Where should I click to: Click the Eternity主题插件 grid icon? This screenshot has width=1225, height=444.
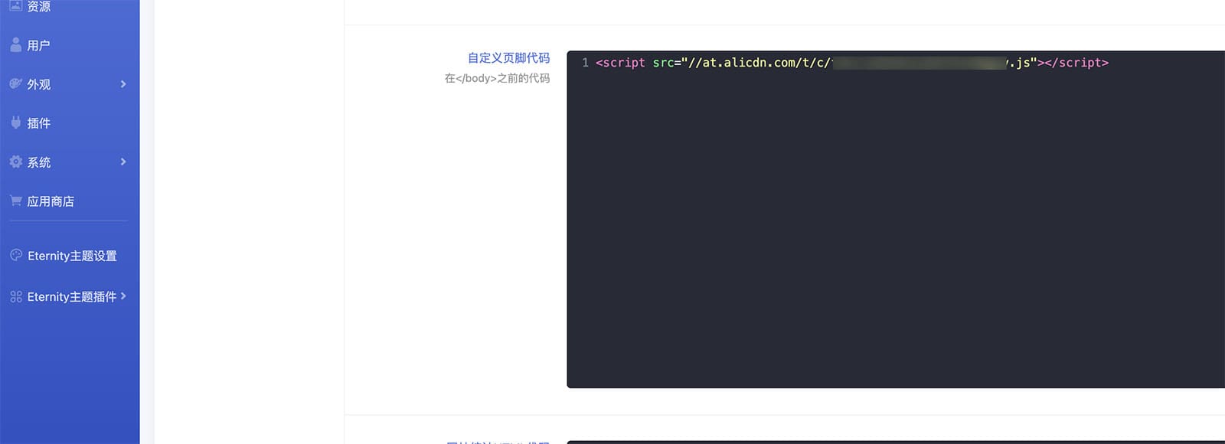click(16, 296)
